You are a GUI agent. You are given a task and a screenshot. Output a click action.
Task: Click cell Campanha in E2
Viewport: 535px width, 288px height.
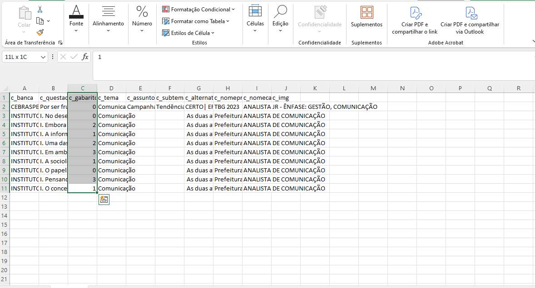[x=141, y=107]
